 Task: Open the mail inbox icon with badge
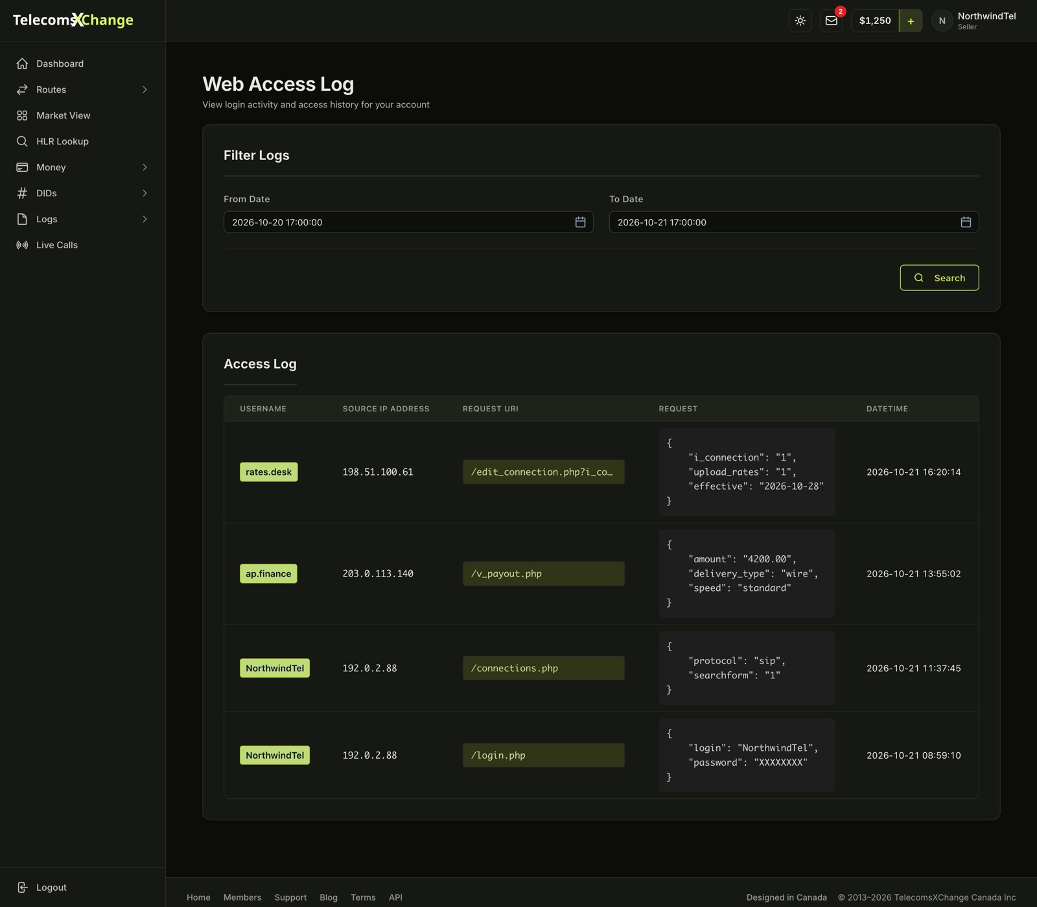click(832, 21)
